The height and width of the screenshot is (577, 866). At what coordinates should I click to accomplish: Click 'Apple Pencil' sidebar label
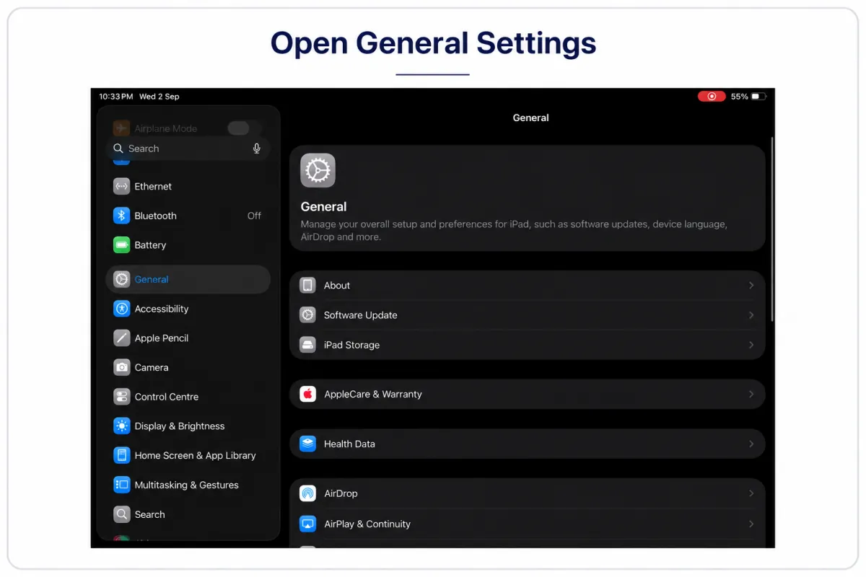162,338
